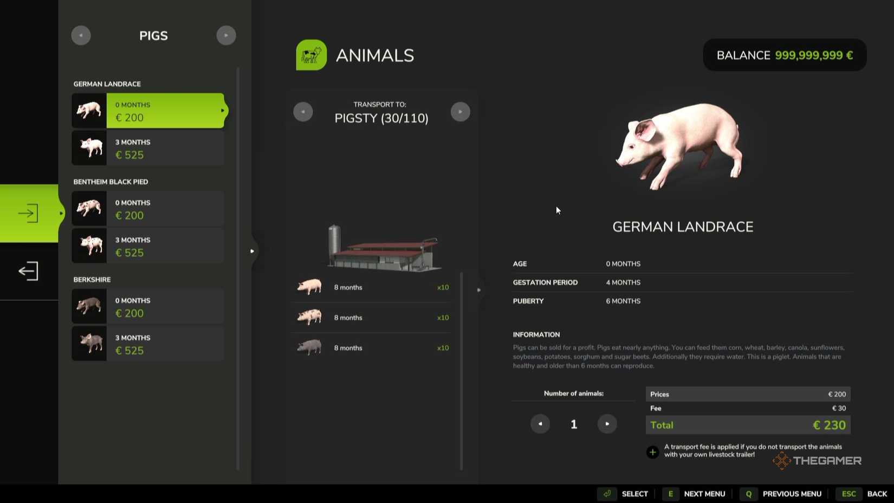Click the Animals cow icon in the header

point(310,55)
